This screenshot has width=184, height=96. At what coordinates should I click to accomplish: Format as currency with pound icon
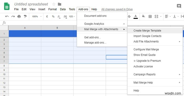point(47,17)
